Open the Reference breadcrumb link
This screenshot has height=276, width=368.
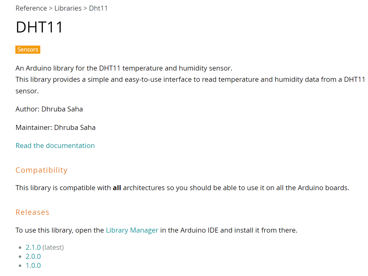pyautogui.click(x=31, y=8)
